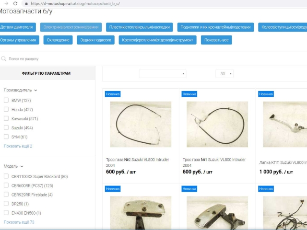Open Трос газа №2 product image

pyautogui.click(x=141, y=124)
